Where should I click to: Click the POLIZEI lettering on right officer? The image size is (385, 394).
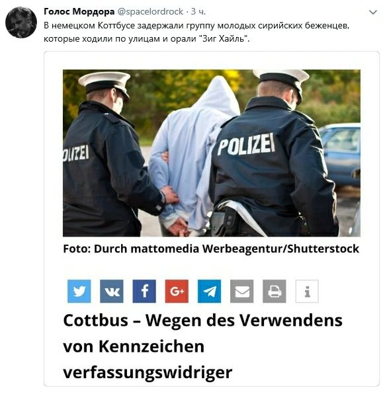coord(246,144)
